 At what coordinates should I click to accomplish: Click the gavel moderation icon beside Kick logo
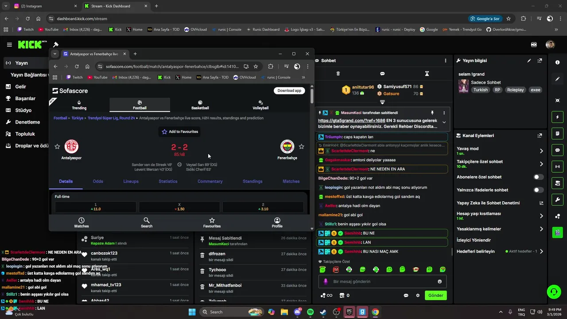click(56, 45)
